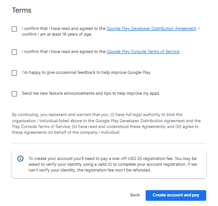The width and height of the screenshot is (218, 206).
Task: Tick the Developer Distribution Agreement confirmation checkbox
Action: [14, 29]
